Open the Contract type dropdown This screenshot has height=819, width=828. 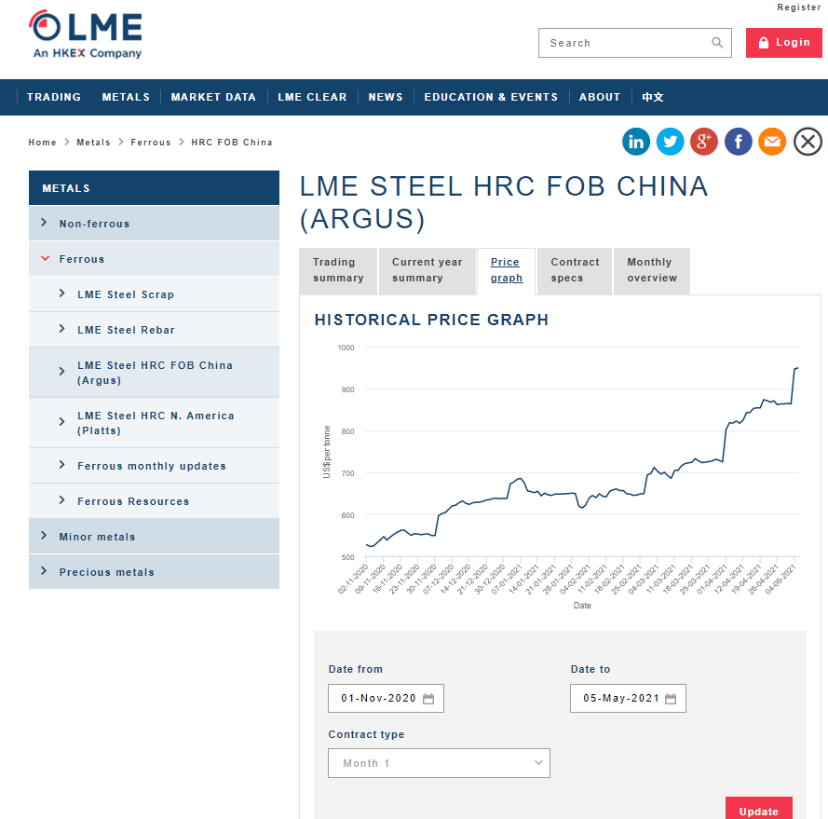(439, 763)
